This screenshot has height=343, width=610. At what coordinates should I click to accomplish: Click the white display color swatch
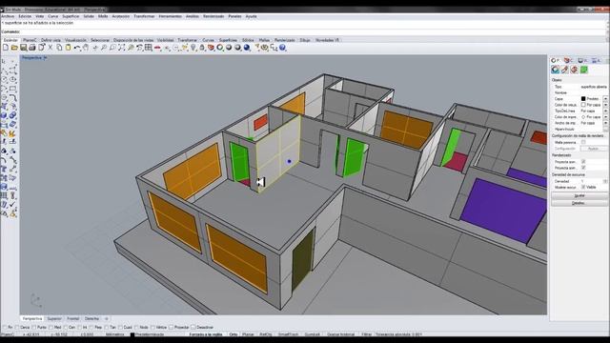(583, 105)
